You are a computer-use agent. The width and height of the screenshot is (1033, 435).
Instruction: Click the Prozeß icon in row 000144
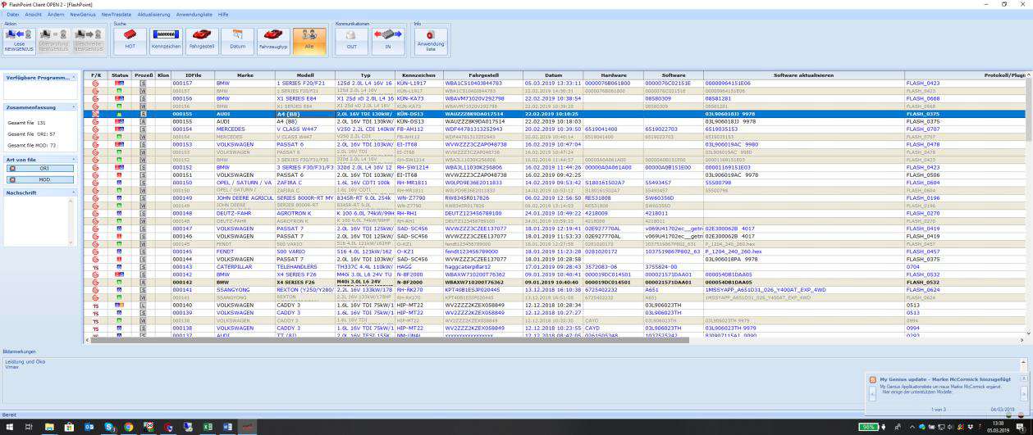coord(143,259)
